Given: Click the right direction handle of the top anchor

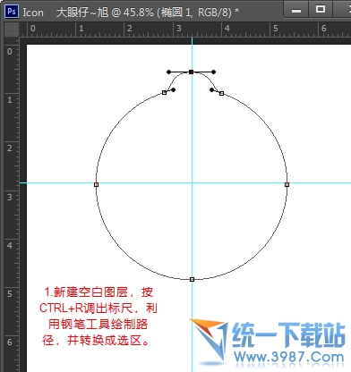Looking at the screenshot, I should pyautogui.click(x=213, y=72).
